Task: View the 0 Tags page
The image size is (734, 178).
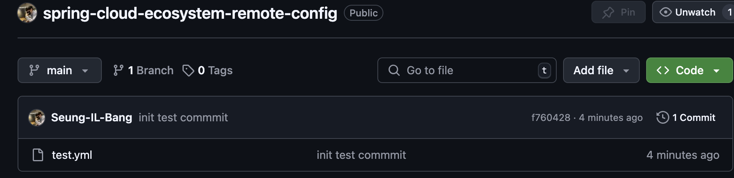Action: [x=208, y=70]
